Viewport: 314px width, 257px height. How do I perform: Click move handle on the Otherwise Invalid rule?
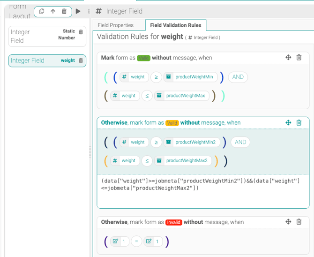pos(288,222)
